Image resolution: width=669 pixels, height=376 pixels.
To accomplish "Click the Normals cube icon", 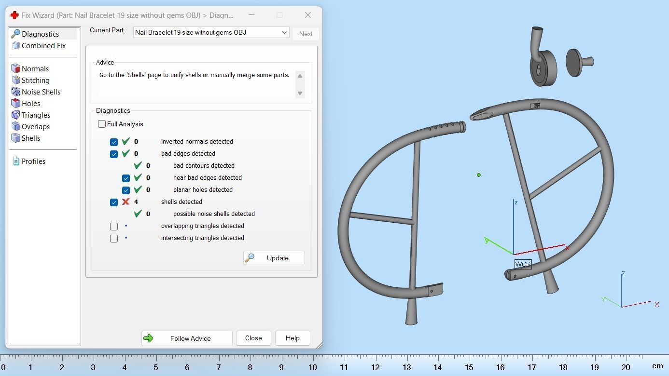I will [x=15, y=68].
